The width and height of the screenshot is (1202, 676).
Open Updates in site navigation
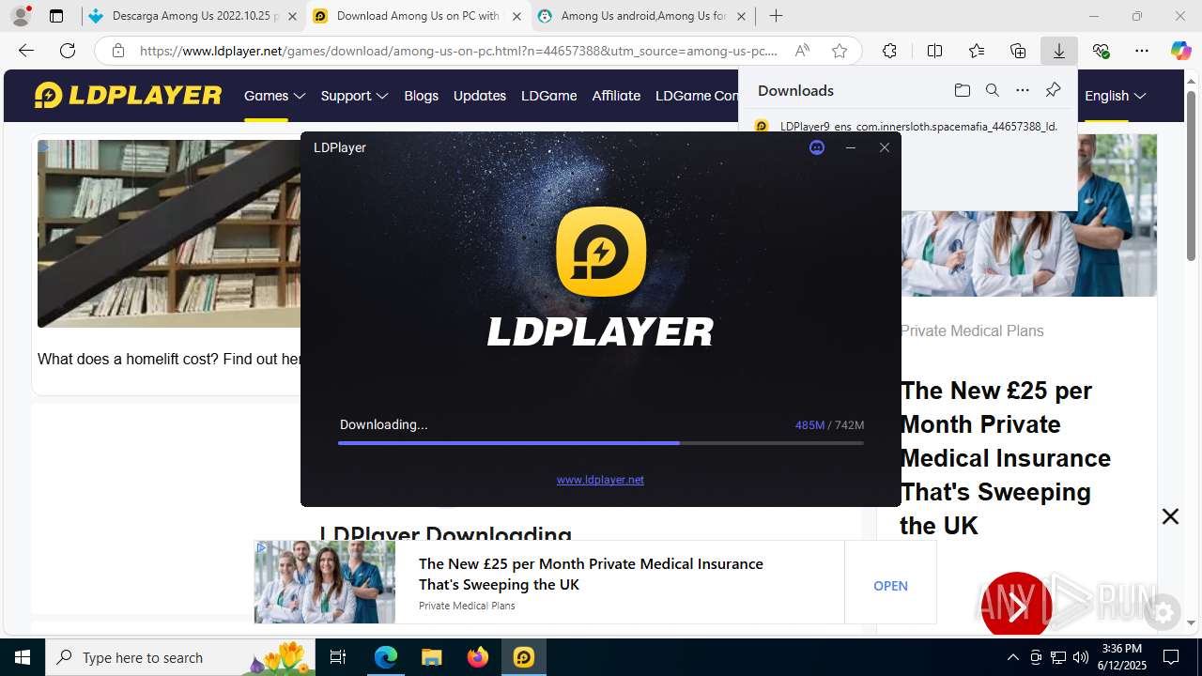(x=480, y=96)
